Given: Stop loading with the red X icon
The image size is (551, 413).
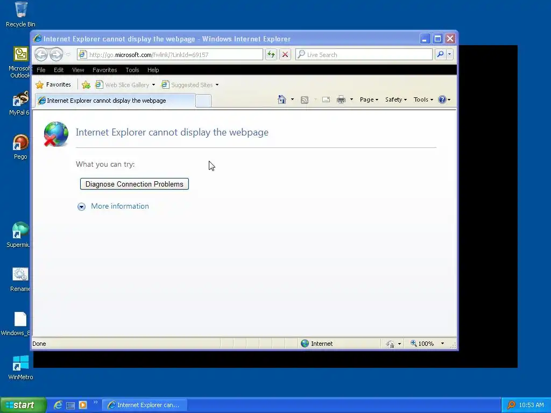Looking at the screenshot, I should [x=285, y=54].
